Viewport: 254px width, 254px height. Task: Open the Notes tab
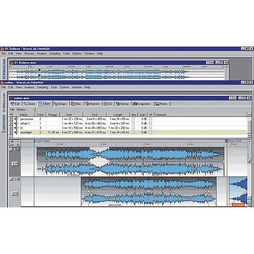(161, 104)
